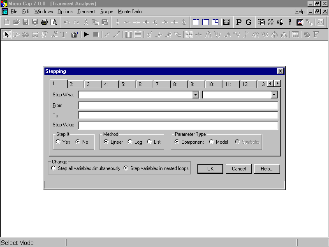The height and width of the screenshot is (247, 329).
Task: Click the overlapping windows layout icon
Action: pos(215,22)
